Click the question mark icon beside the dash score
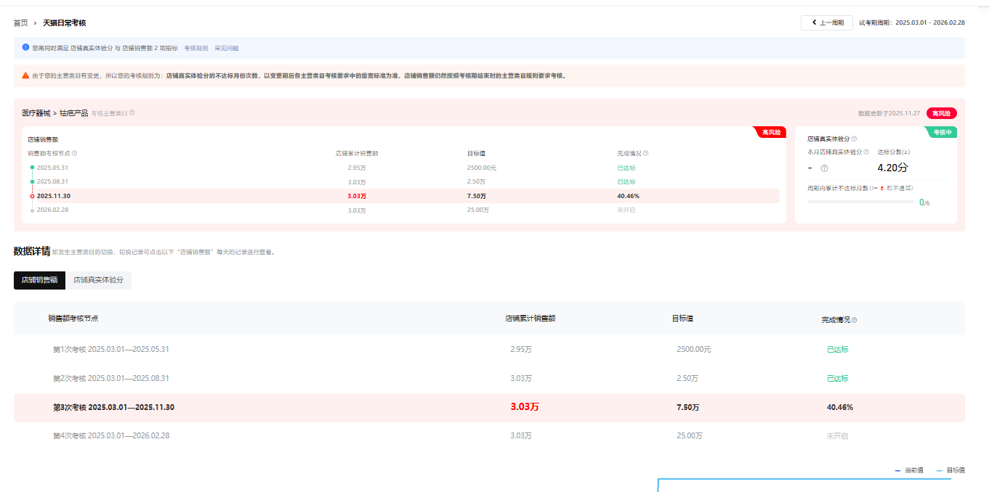The width and height of the screenshot is (989, 492). [824, 168]
